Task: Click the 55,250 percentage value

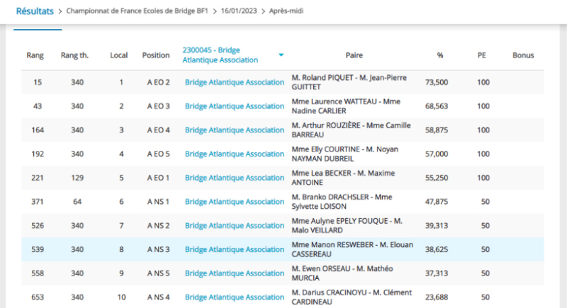Action: click(437, 178)
